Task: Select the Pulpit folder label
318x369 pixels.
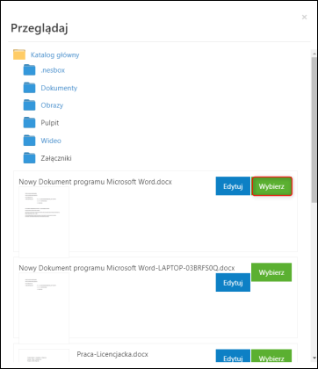Action: [50, 123]
